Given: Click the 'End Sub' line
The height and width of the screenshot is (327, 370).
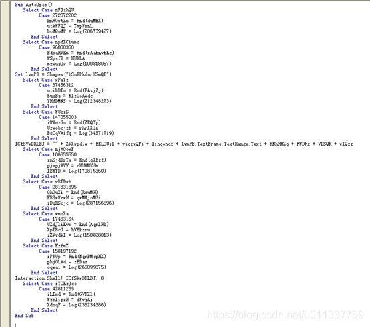Looking at the screenshot, I should click(x=24, y=316).
